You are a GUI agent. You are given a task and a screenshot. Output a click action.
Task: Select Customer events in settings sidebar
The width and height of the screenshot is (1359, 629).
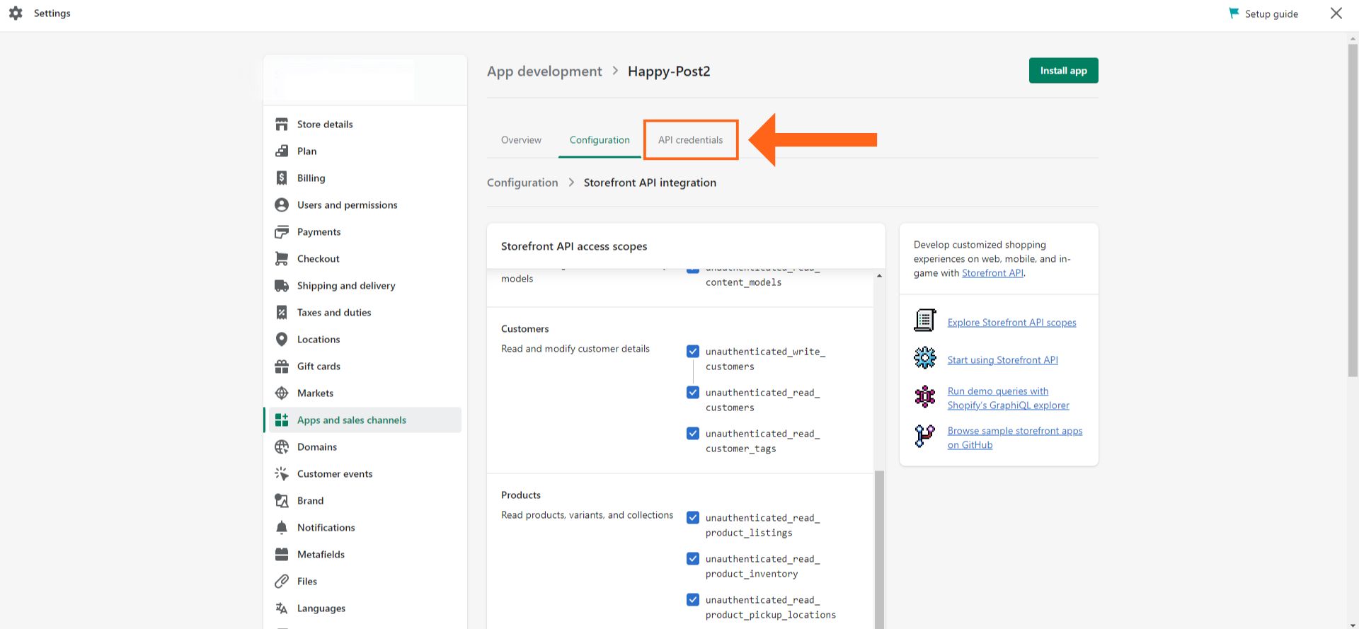(334, 474)
